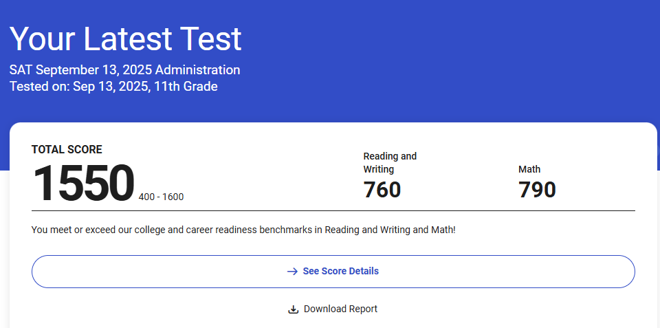660x328 pixels.
Task: Click the Reading and Writing score 760
Action: coord(382,189)
